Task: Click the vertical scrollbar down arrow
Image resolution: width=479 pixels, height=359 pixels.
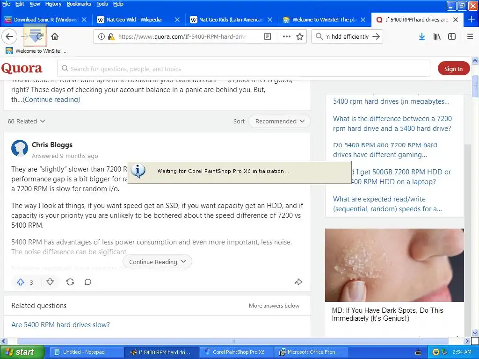Action: pyautogui.click(x=475, y=333)
